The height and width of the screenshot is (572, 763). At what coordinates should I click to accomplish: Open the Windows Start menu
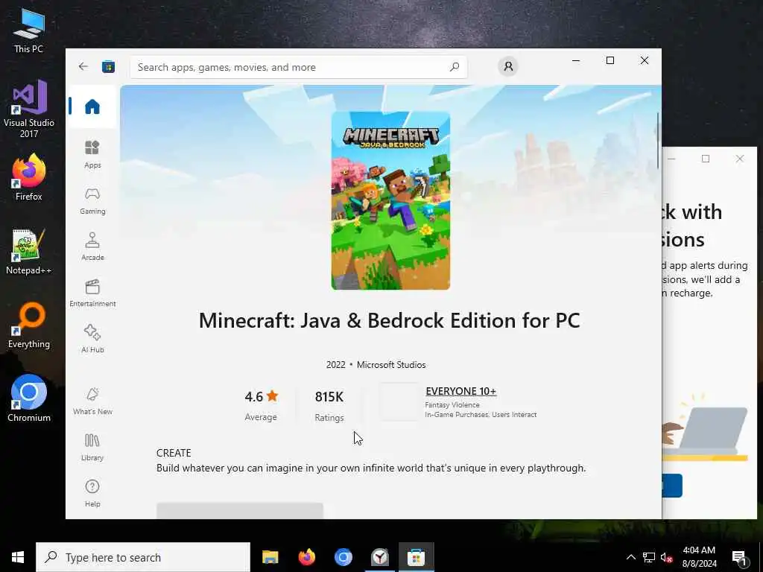[x=18, y=557]
